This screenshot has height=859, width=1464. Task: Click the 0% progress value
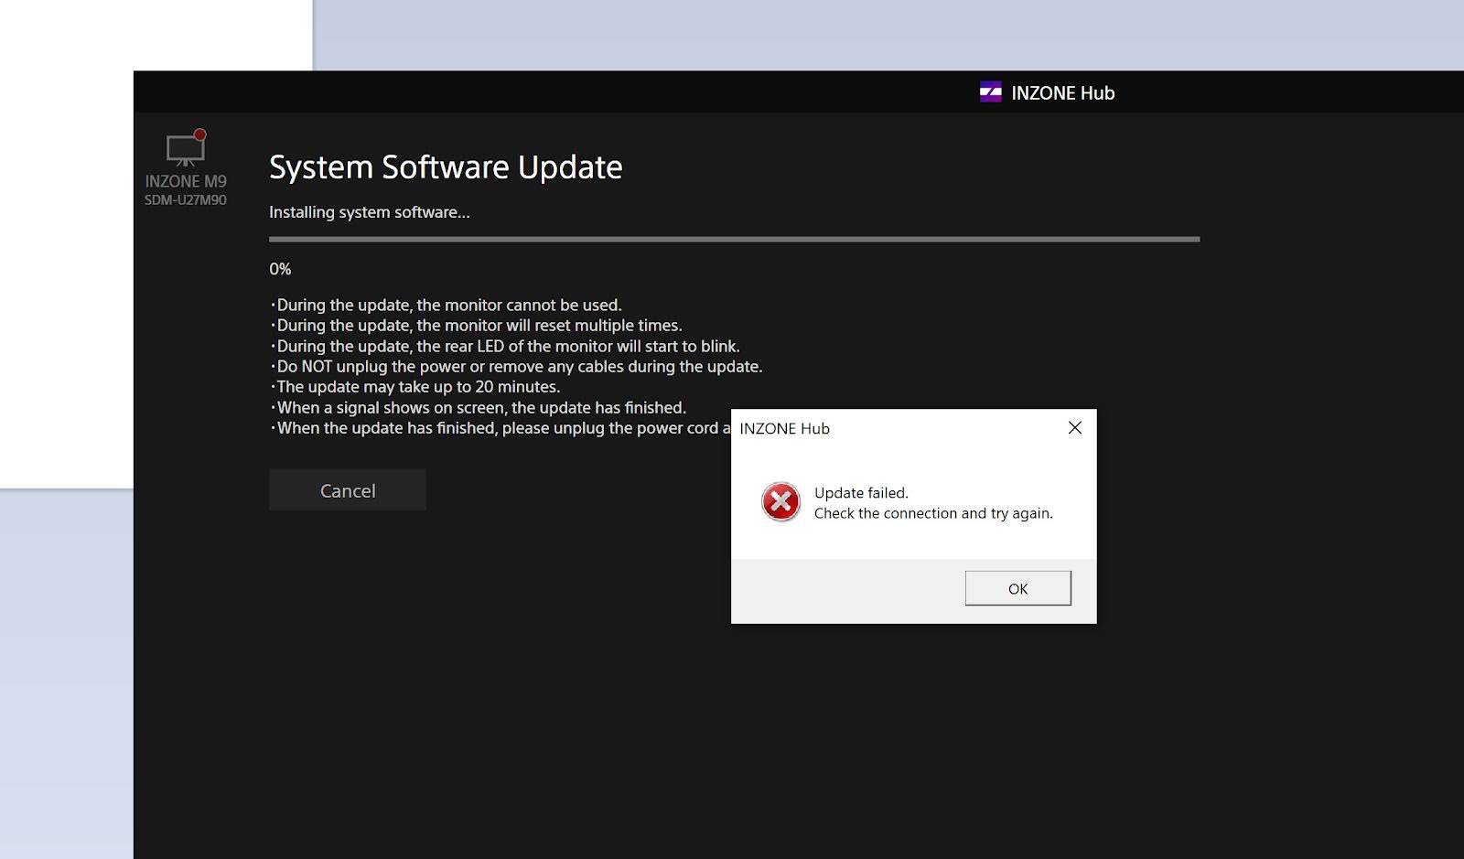pos(280,269)
